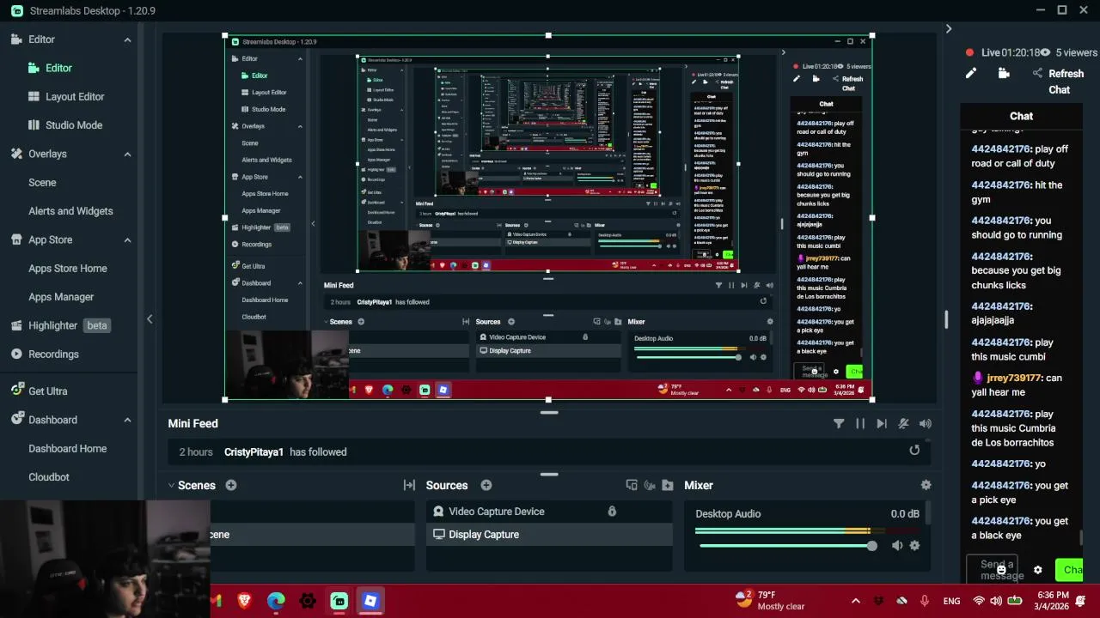
Task: Repeat the CristyPitaya1 follow alert
Action: tap(914, 450)
